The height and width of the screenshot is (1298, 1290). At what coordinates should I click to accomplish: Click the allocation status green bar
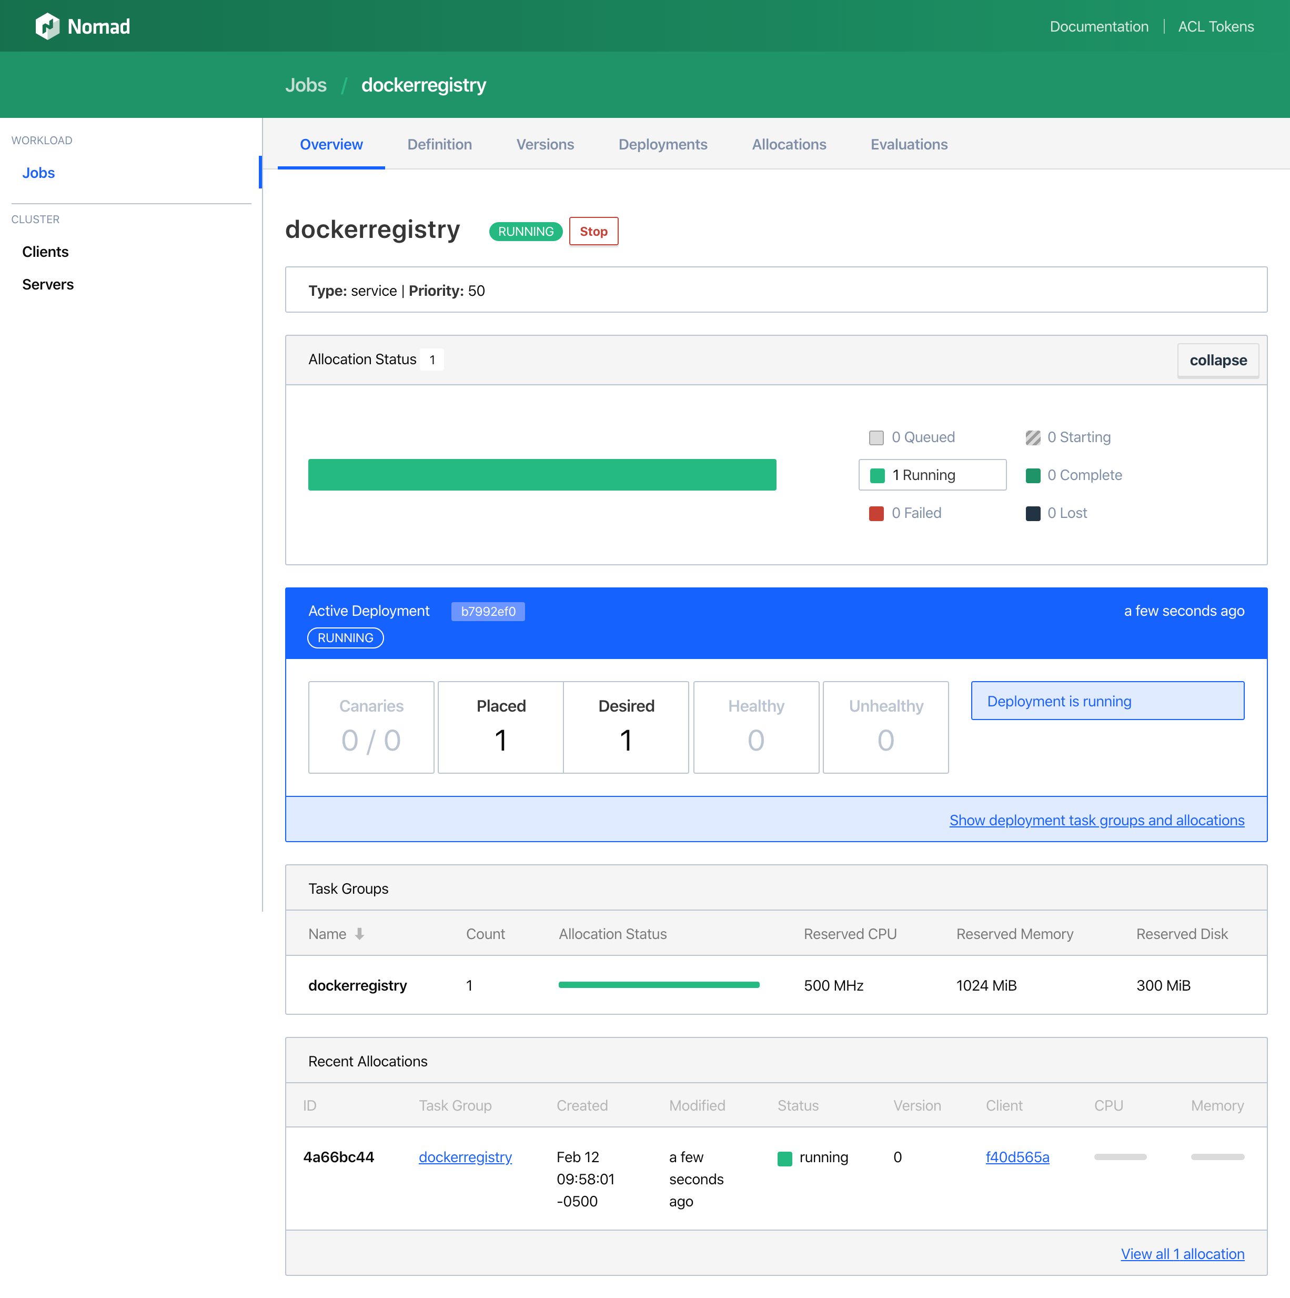point(542,475)
